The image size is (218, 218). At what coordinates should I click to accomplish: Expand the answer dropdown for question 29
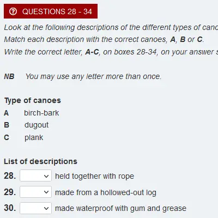click(x=35, y=192)
